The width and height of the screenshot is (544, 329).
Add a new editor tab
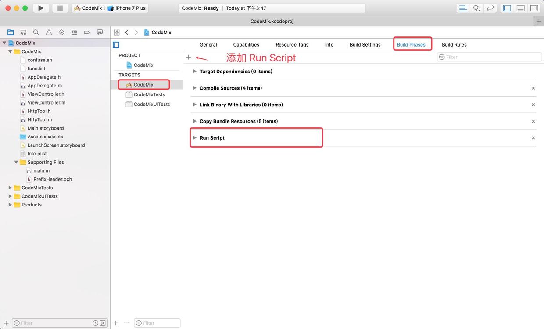click(x=539, y=21)
